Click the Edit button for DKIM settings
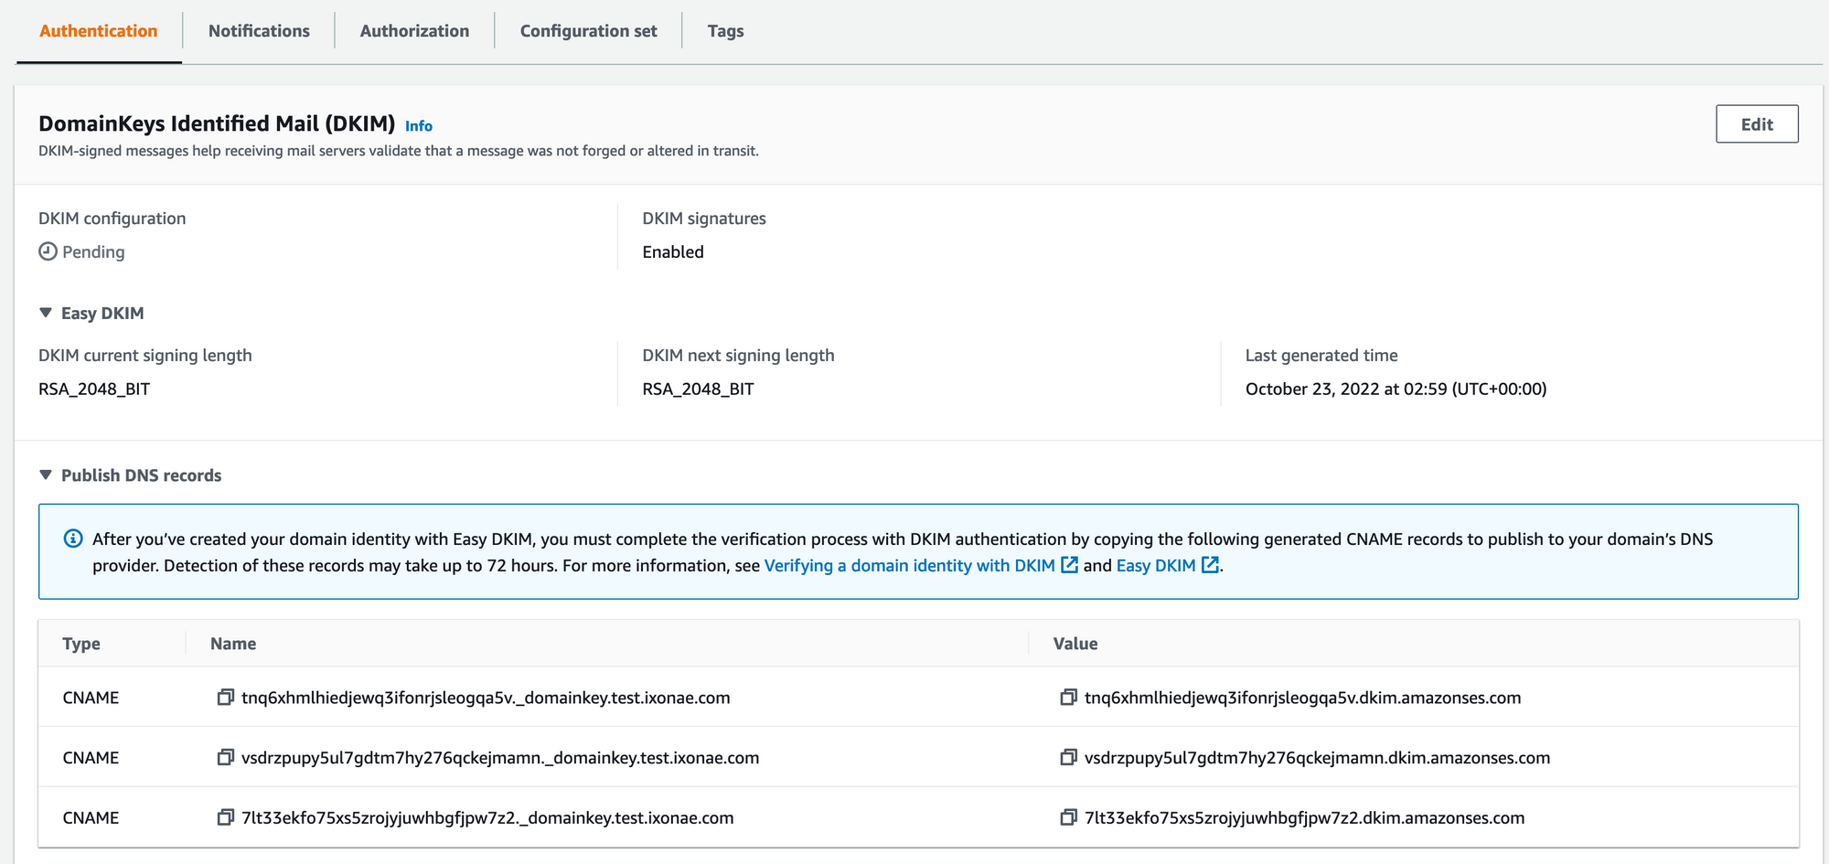 tap(1757, 123)
